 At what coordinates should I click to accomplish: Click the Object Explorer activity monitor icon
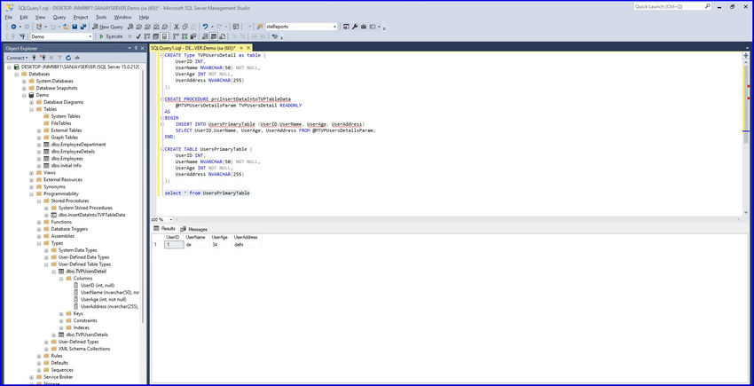[x=78, y=57]
